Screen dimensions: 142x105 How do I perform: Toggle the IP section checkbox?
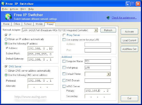point(6,35)
